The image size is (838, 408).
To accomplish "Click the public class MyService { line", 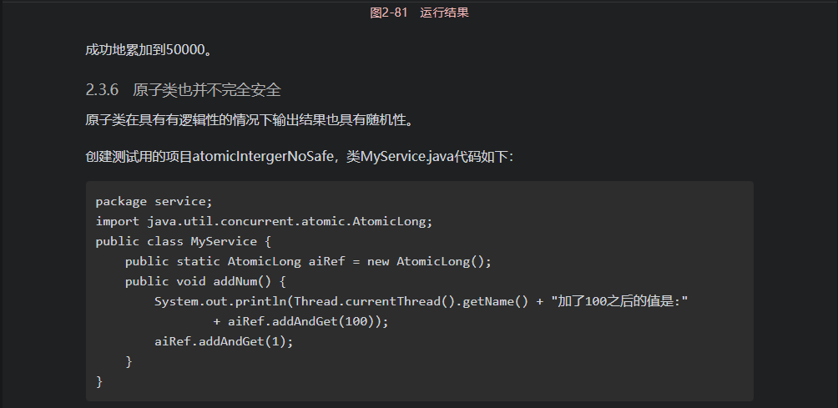I will 184,241.
